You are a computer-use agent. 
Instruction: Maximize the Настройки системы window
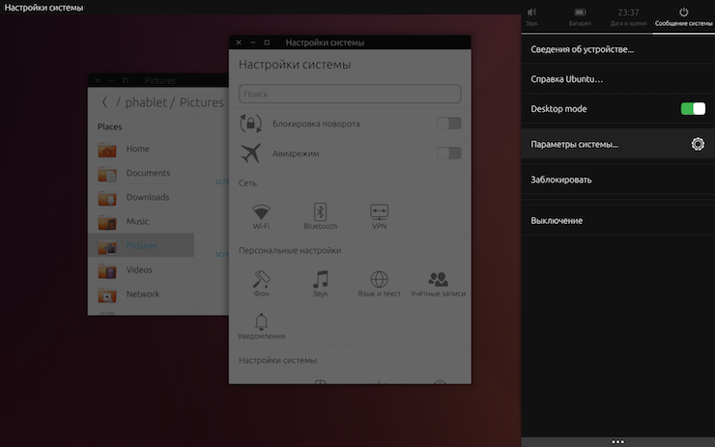click(267, 42)
